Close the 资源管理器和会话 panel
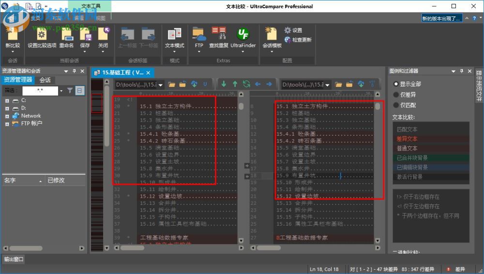 point(82,71)
